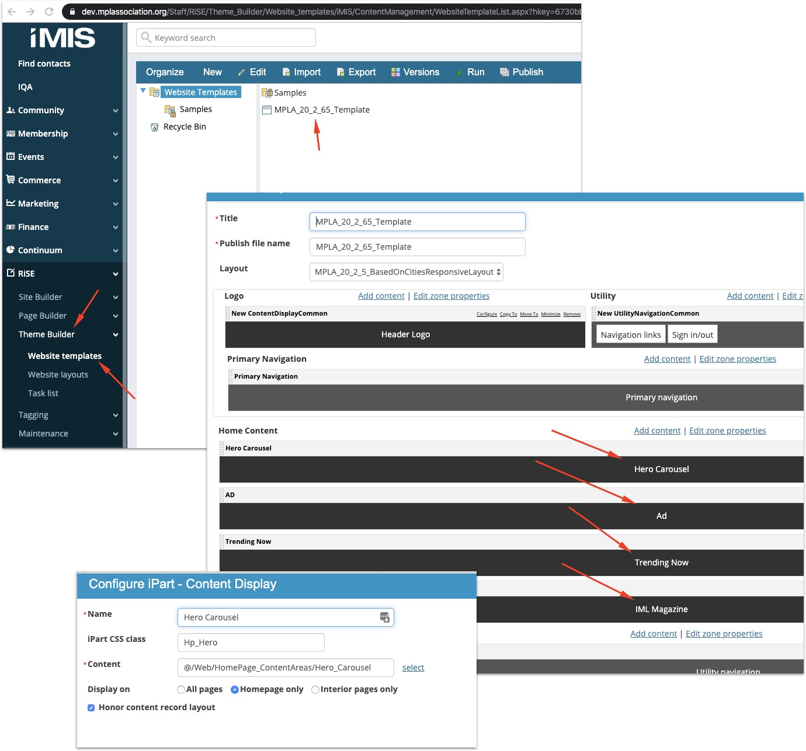Collapse the Theme Builder chevron
Image resolution: width=806 pixels, height=751 pixels.
tap(116, 334)
